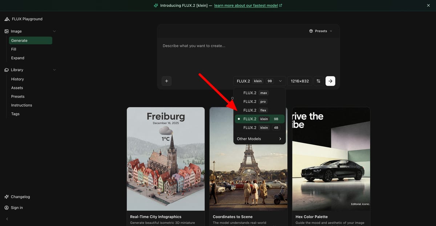Open the generation settings sliders icon

318,81
